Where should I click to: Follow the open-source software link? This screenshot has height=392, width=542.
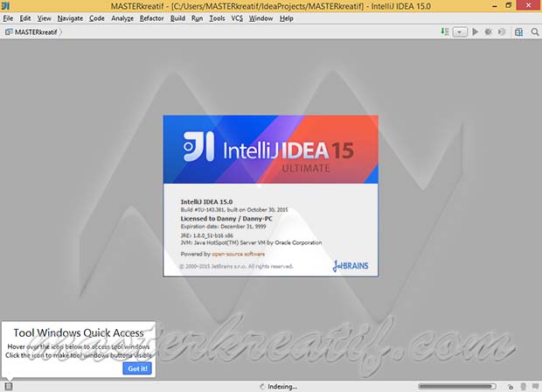[238, 254]
